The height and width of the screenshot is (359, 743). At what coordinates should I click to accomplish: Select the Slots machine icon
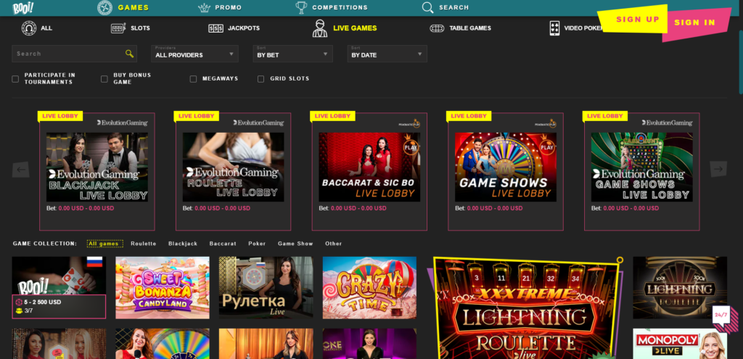point(118,28)
